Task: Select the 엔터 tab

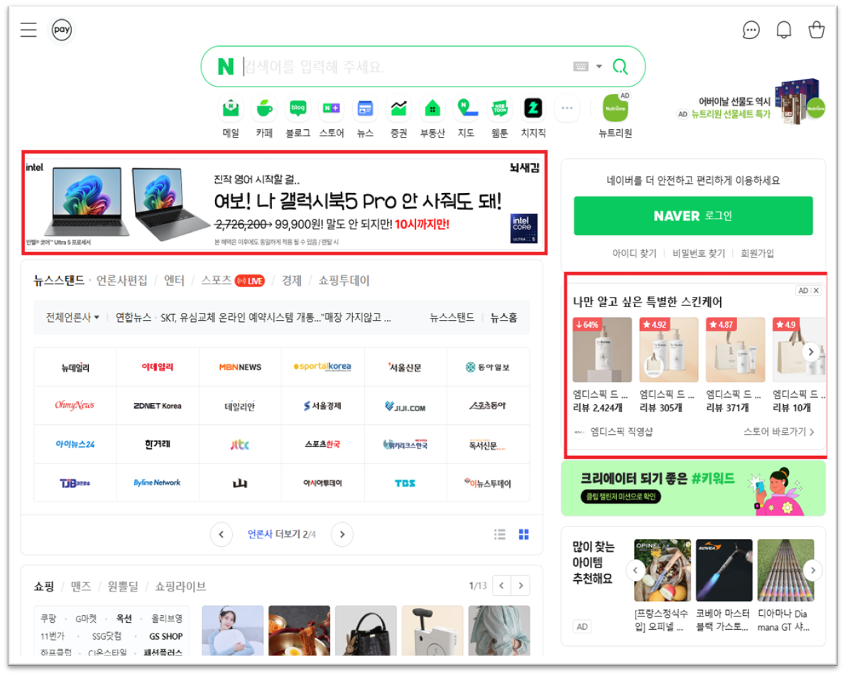Action: [x=174, y=280]
